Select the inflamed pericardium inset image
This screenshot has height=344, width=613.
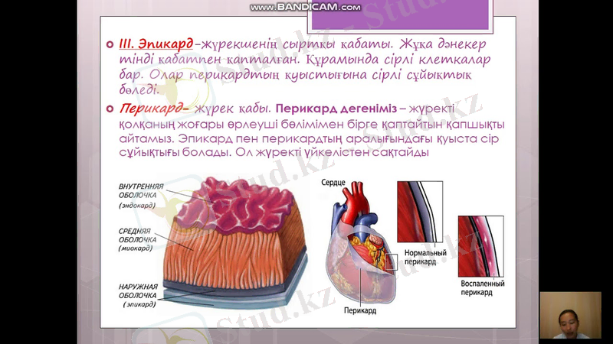pos(480,247)
